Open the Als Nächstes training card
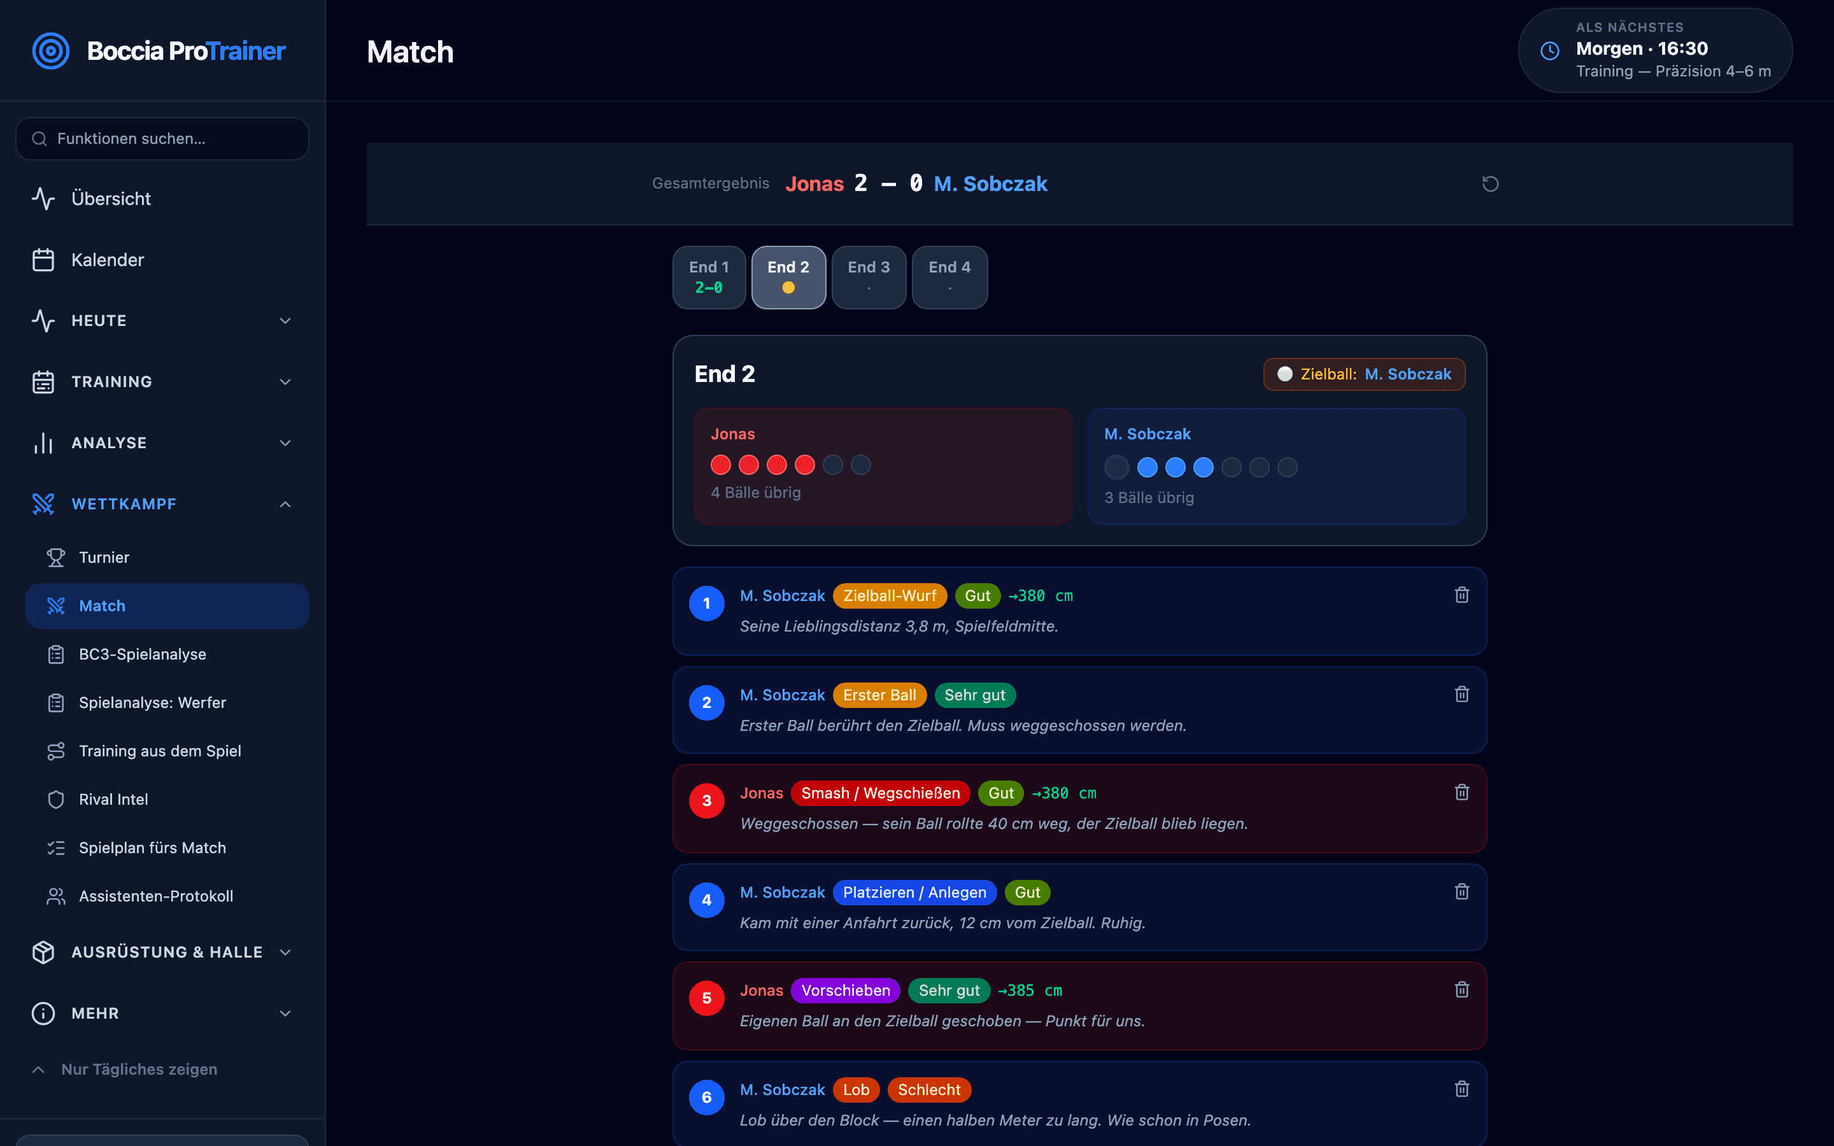The width and height of the screenshot is (1834, 1146). click(x=1655, y=50)
